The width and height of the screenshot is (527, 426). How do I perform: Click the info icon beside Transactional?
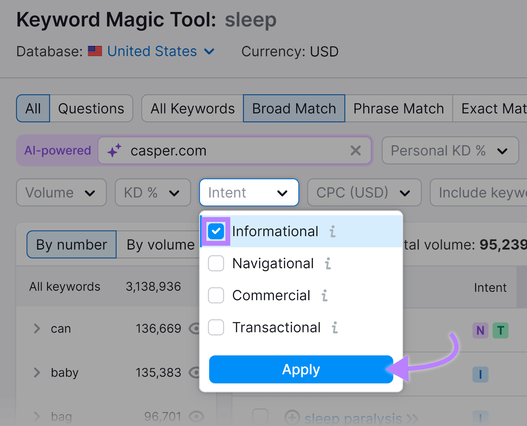[335, 328]
